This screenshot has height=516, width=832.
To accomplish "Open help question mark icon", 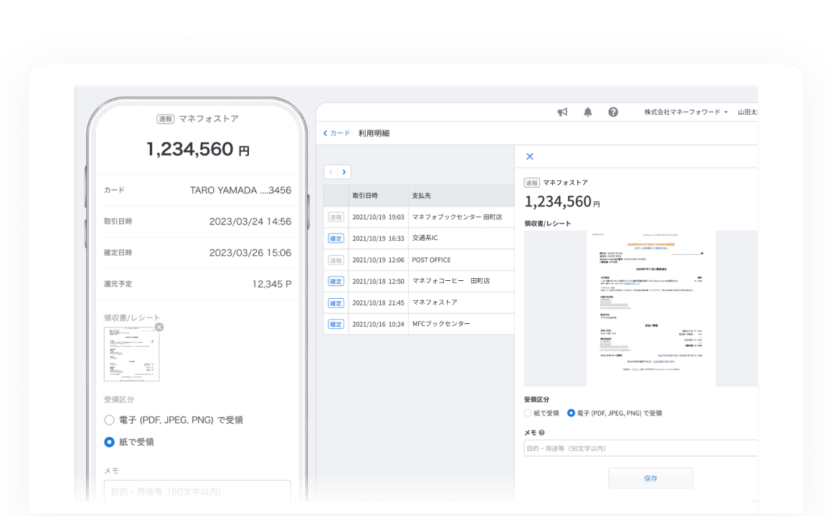I will [613, 112].
